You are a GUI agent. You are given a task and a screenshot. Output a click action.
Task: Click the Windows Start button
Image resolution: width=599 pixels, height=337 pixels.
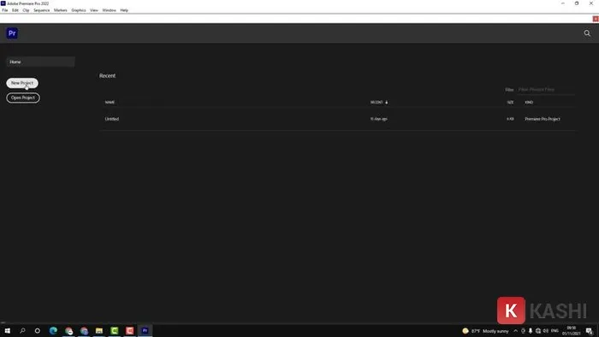click(x=7, y=331)
